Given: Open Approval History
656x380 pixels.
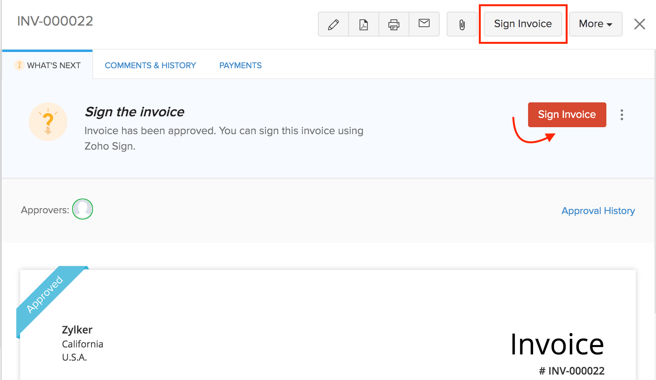Looking at the screenshot, I should tap(598, 211).
